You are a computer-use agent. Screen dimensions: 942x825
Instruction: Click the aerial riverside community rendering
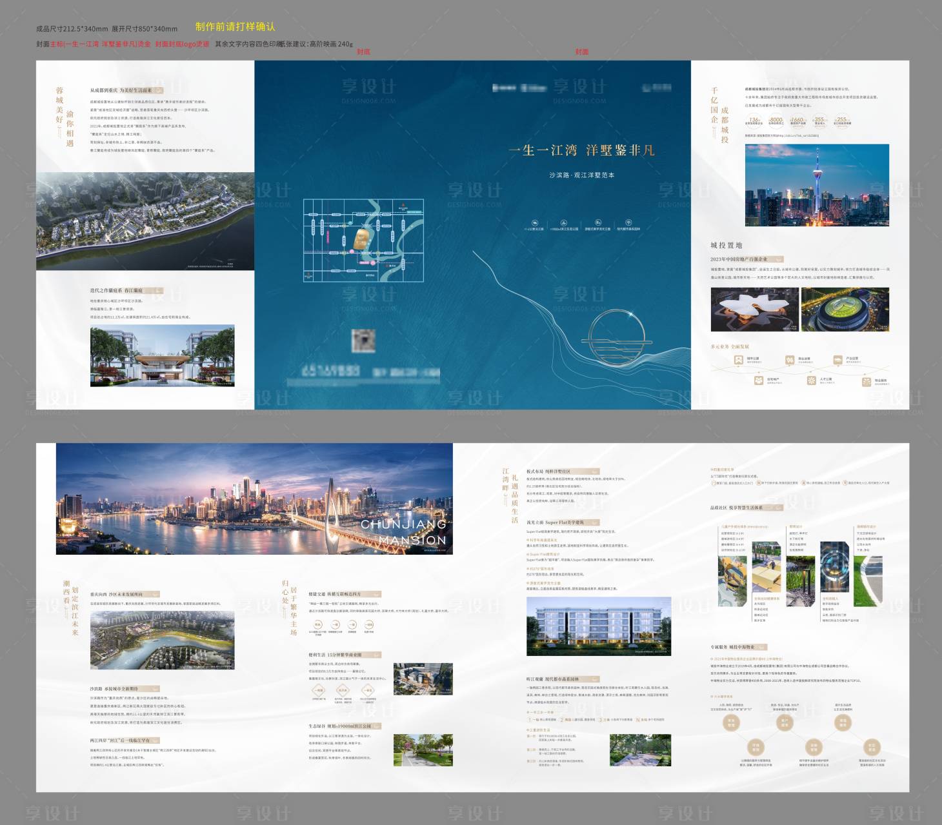(145, 221)
